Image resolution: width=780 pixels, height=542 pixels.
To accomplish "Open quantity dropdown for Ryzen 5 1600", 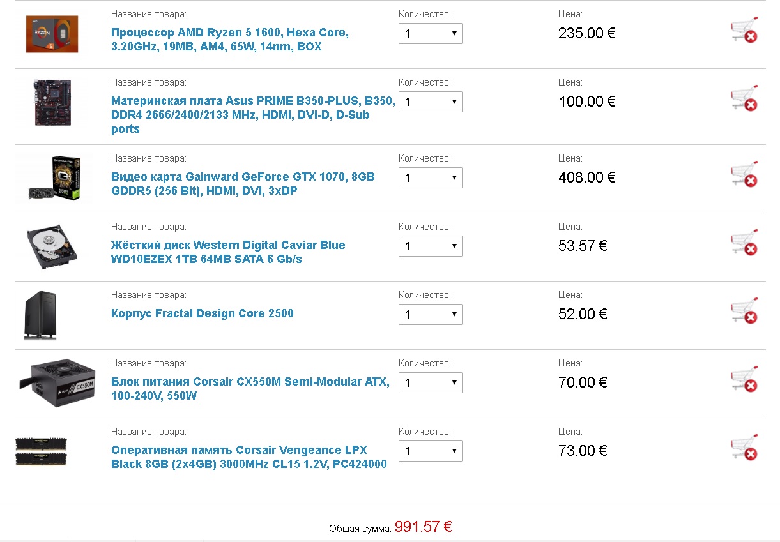I will (x=430, y=34).
